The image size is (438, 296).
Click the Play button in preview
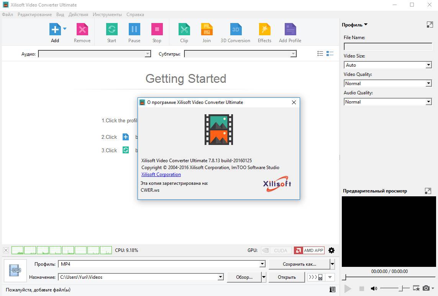click(348, 288)
